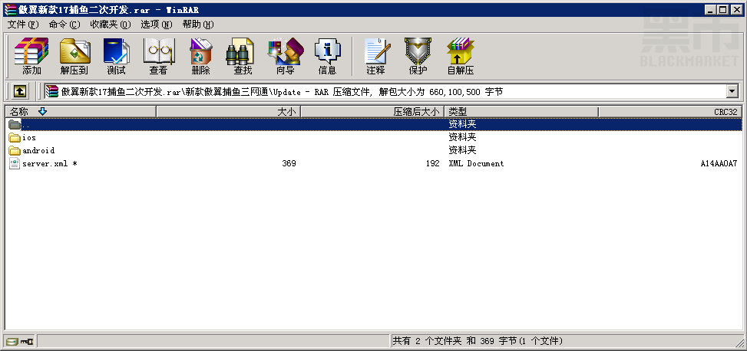Click the 添加 (Add) toolbar icon
The width and height of the screenshot is (747, 351).
pos(31,57)
